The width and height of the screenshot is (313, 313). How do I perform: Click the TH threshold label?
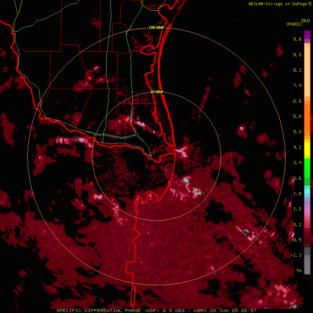click(299, 271)
